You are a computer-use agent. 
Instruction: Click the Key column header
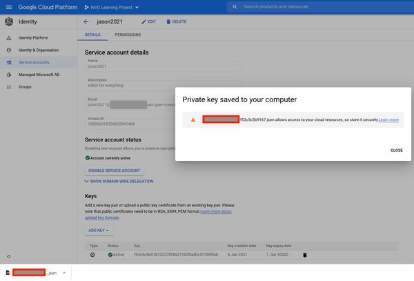137,246
